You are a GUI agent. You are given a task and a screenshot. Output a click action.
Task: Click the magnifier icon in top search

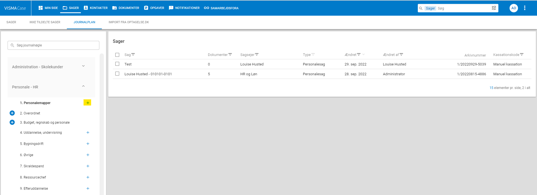pos(421,8)
